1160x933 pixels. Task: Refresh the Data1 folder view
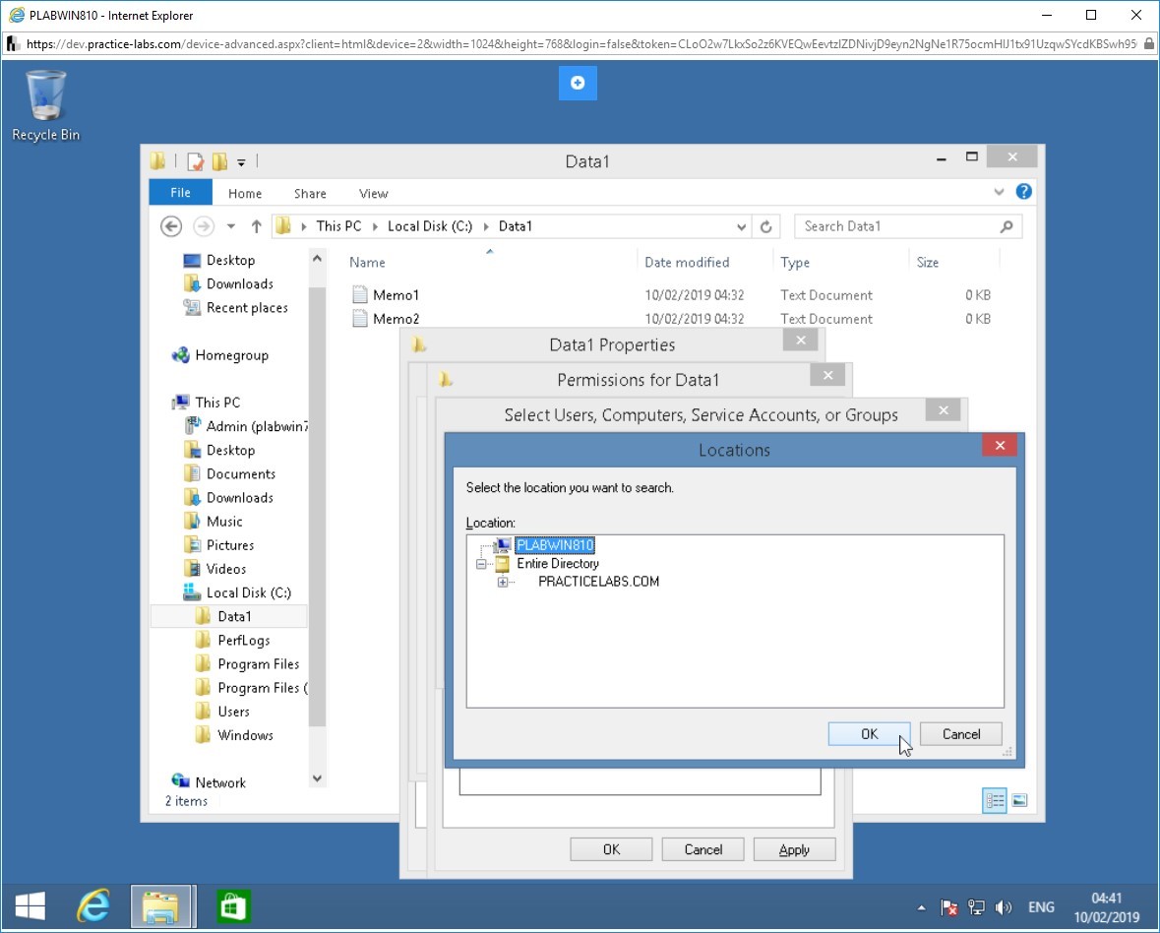point(766,227)
